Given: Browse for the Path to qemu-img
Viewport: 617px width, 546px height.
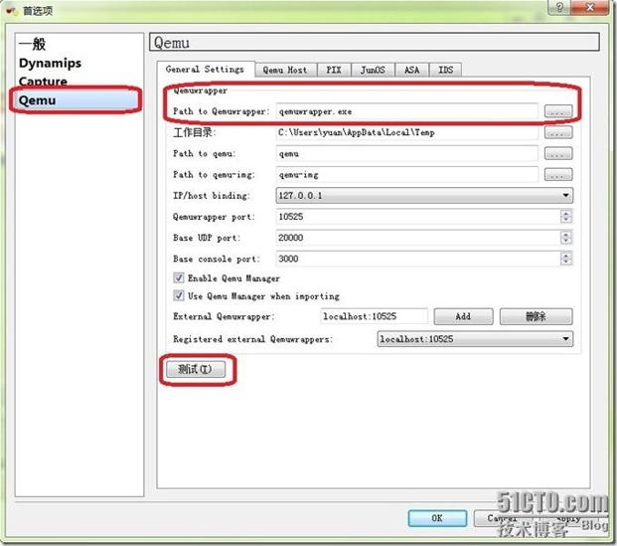Looking at the screenshot, I should [558, 174].
